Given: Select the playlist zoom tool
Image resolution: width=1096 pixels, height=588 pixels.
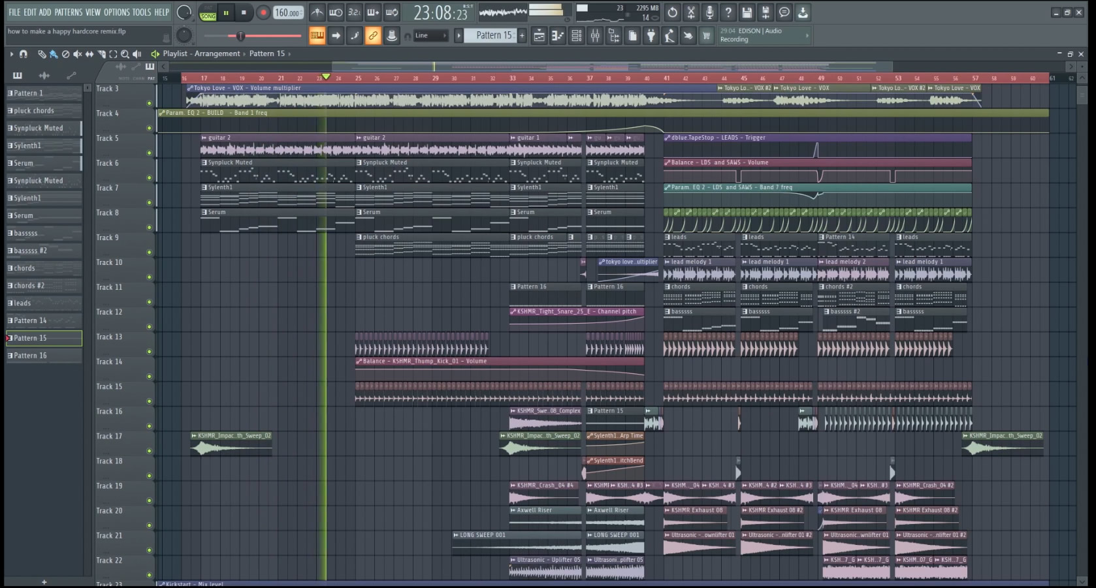Looking at the screenshot, I should tap(125, 54).
